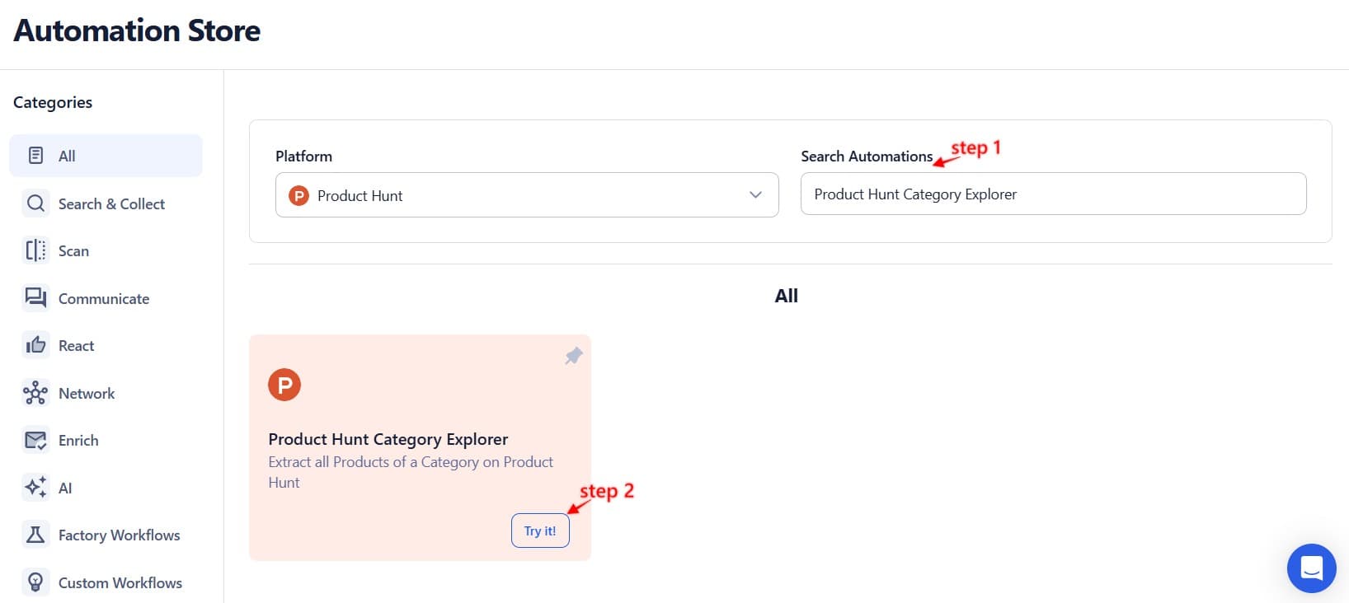Image resolution: width=1349 pixels, height=603 pixels.
Task: Select the All category in the sidebar
Action: [106, 155]
